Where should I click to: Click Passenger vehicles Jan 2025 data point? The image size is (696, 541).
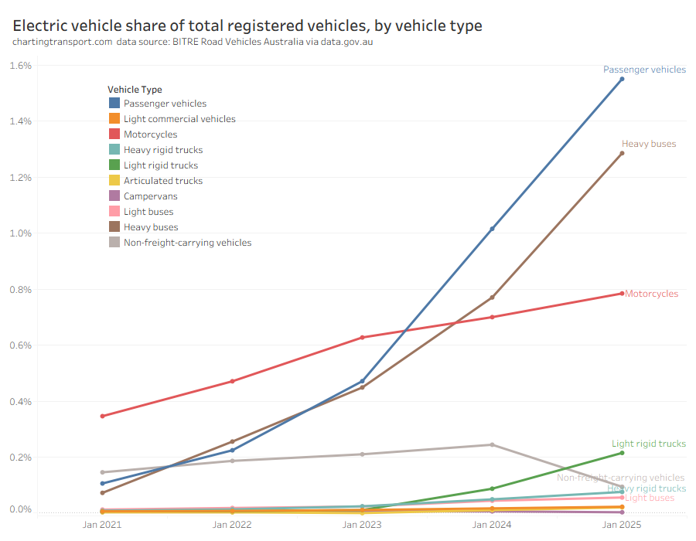pos(622,79)
